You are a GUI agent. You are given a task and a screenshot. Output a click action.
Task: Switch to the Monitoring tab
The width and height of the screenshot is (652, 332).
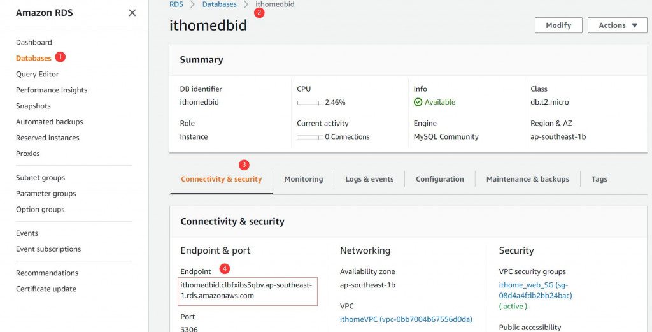point(303,179)
